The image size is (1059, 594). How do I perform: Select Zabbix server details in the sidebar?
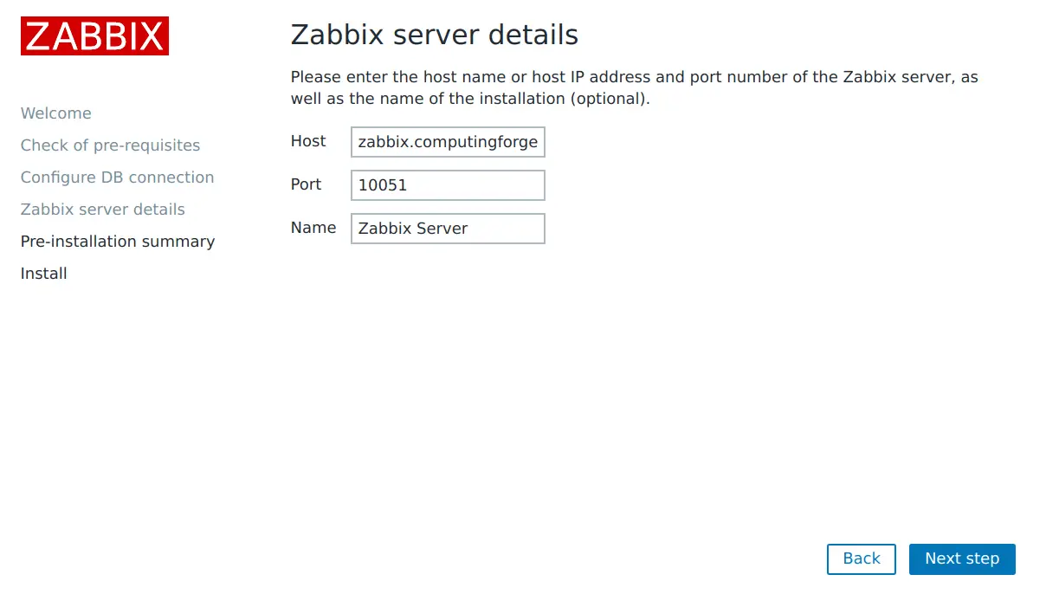(x=103, y=210)
